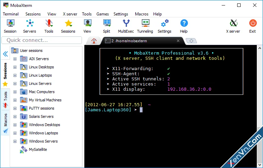Image resolution: width=263 pixels, height=168 pixels.
Task: Expand the Windows Servers node
Action: pyautogui.click(x=15, y=142)
